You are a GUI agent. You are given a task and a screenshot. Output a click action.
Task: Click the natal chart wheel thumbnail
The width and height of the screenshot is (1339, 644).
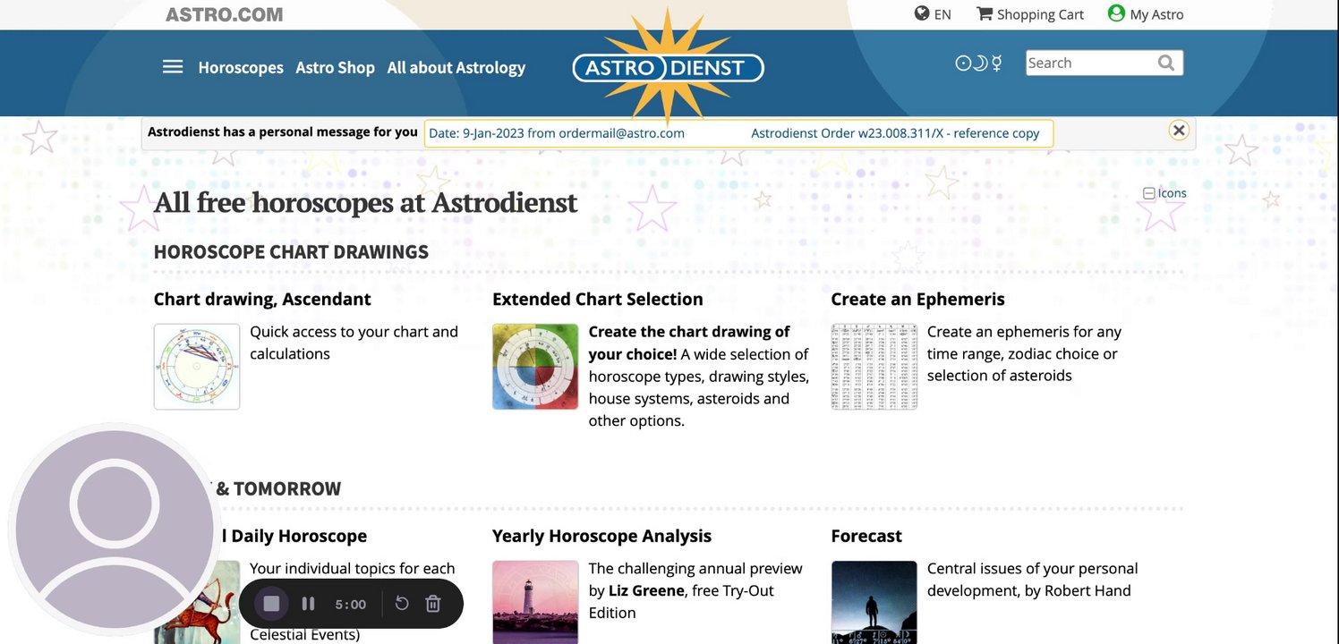tap(197, 367)
